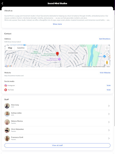Click the website URL text under Website
This screenshot has width=115, height=154.
(x=14, y=76)
